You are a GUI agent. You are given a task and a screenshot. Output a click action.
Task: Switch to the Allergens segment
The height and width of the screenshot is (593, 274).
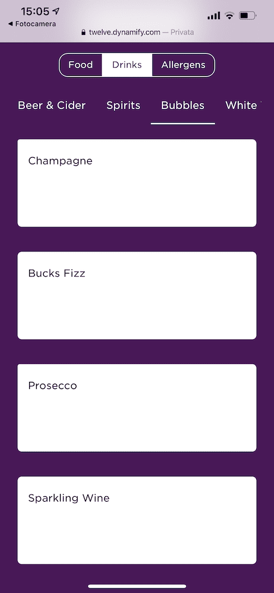click(183, 65)
